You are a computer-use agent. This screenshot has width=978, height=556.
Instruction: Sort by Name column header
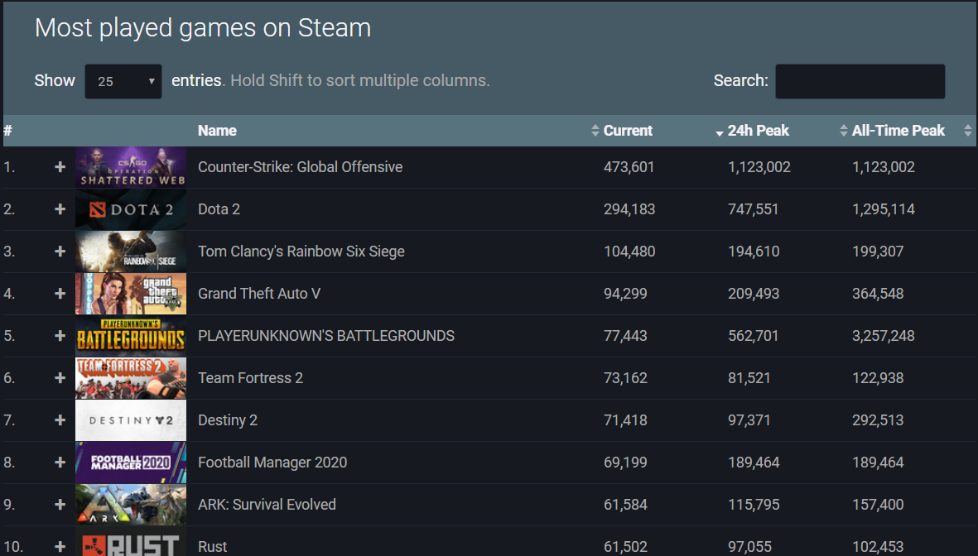[217, 130]
